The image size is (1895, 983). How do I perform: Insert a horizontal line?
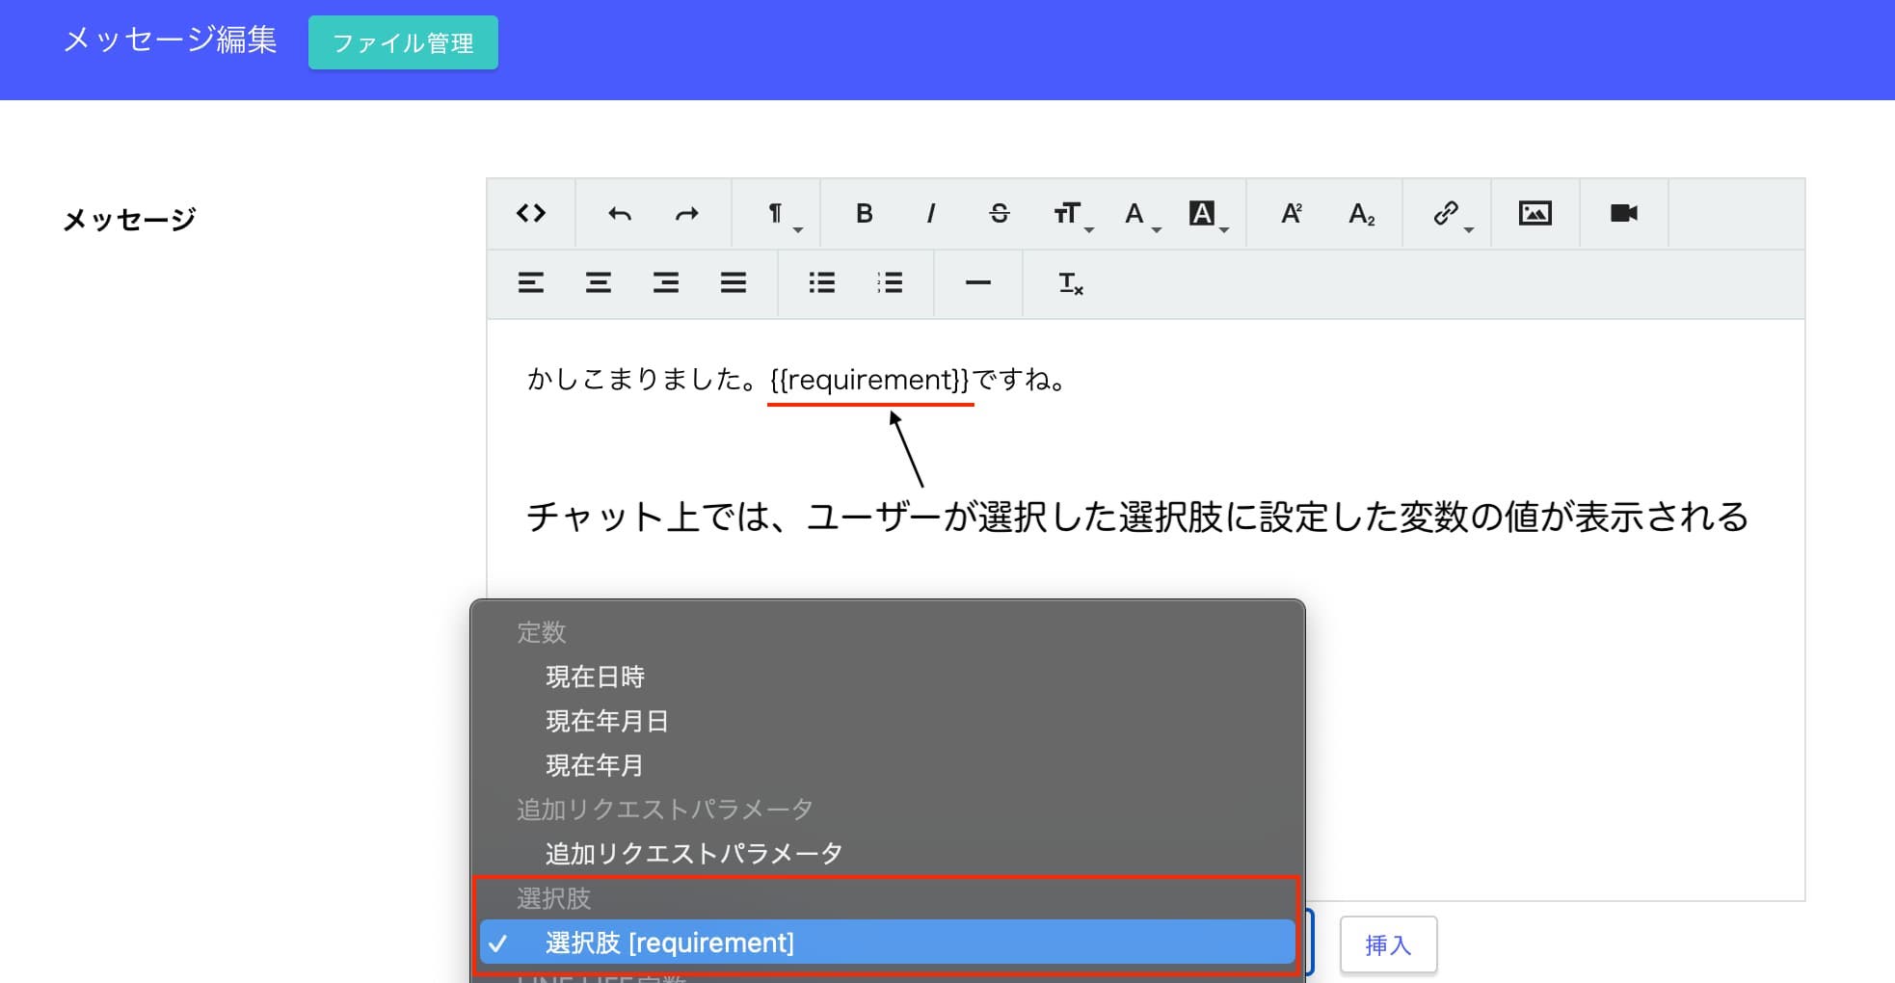[x=978, y=283]
